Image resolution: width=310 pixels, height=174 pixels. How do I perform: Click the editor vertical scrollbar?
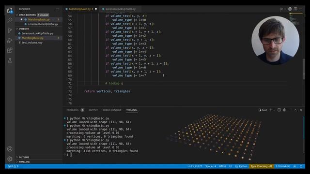point(304,69)
